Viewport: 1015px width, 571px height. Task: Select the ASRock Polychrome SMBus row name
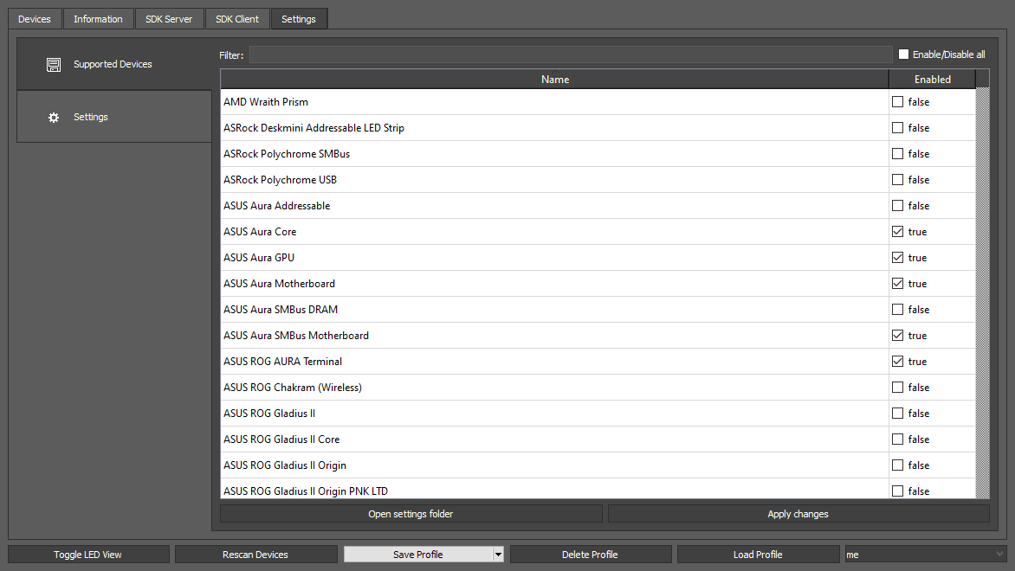click(x=287, y=153)
